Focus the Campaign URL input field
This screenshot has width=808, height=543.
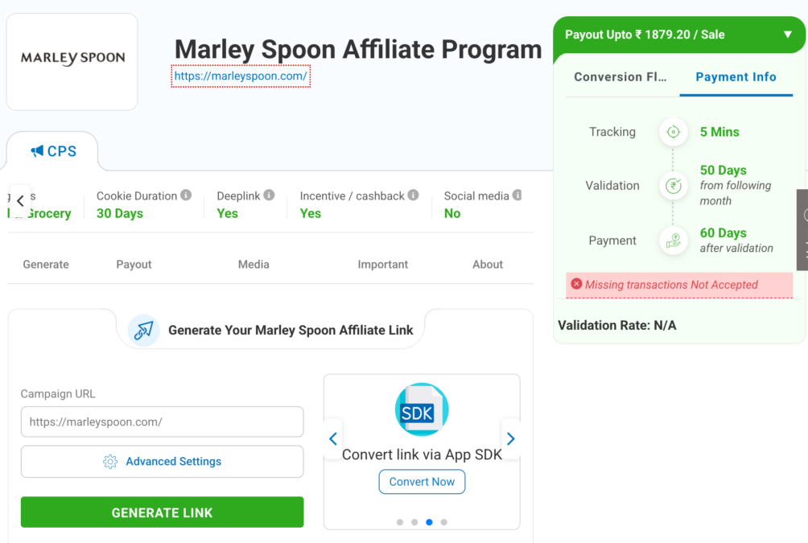click(x=163, y=422)
